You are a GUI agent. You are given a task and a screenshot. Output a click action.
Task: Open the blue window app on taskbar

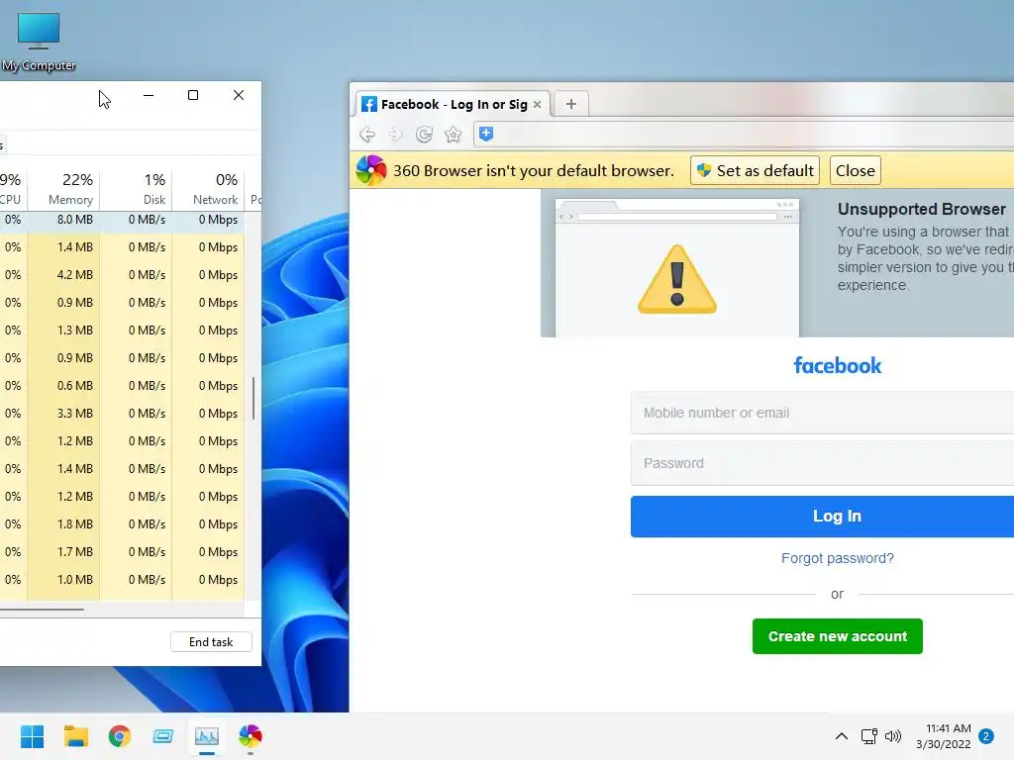tap(163, 736)
